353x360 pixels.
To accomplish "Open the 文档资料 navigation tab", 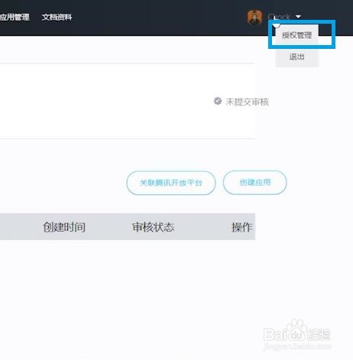I will (57, 17).
